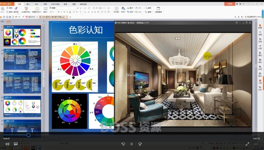Click the increase font size icon

click(78, 8)
